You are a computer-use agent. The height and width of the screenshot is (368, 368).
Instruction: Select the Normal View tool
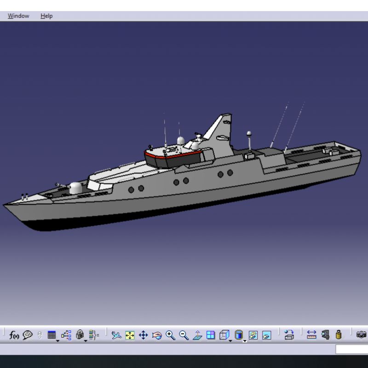pyautogui.click(x=196, y=335)
